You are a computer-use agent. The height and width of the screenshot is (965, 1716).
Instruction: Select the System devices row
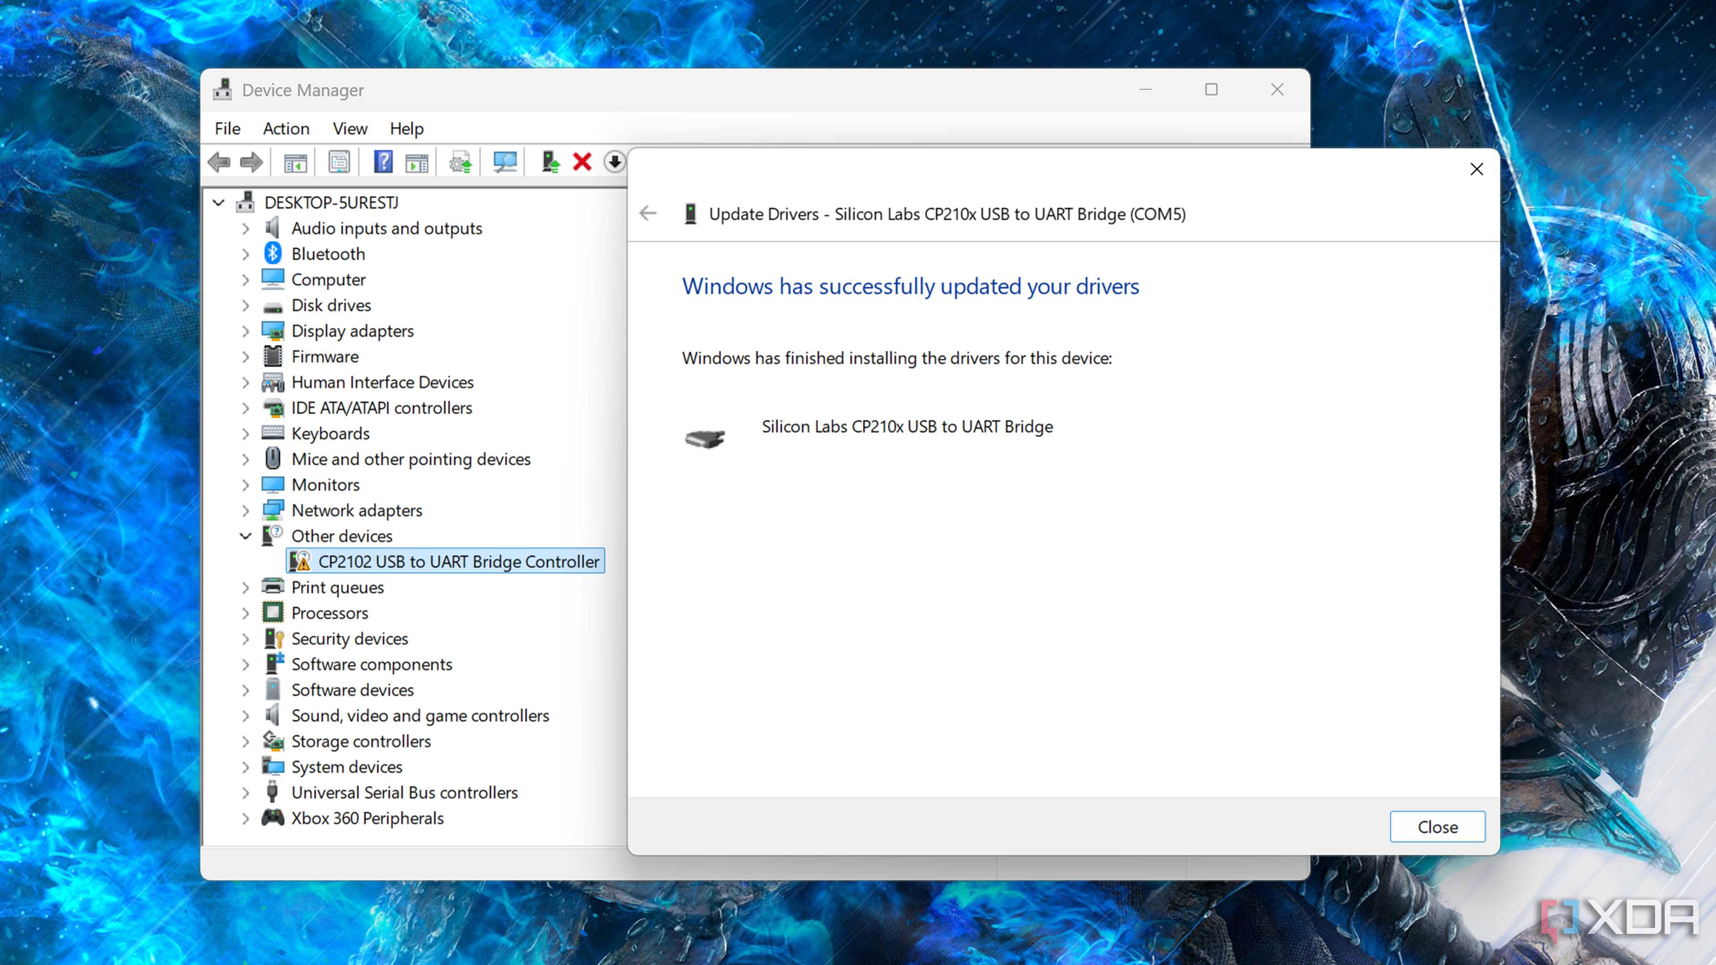coord(347,767)
